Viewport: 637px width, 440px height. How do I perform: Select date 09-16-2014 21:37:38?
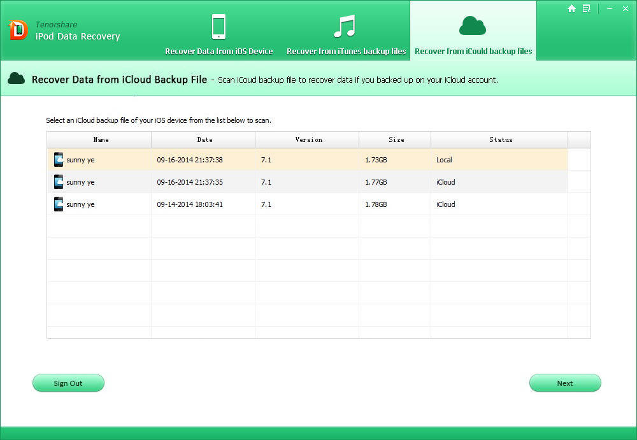coord(190,160)
